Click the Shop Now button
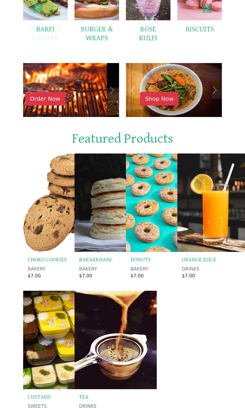This screenshot has height=408, width=245. (x=159, y=99)
